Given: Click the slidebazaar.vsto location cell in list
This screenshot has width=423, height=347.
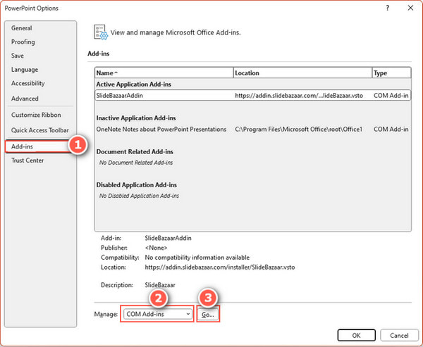Looking at the screenshot, I should coord(299,96).
